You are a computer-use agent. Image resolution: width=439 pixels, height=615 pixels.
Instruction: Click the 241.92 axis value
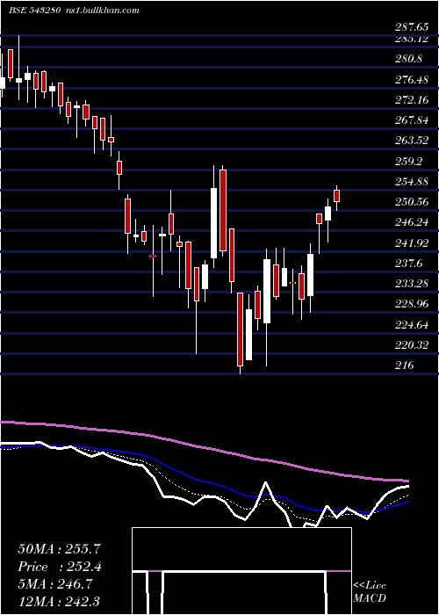(x=412, y=242)
